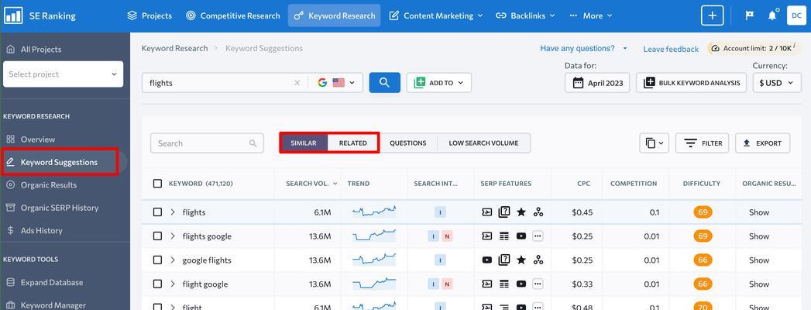811x310 pixels.
Task: Click the N intent badge in flights google row
Action: [448, 236]
